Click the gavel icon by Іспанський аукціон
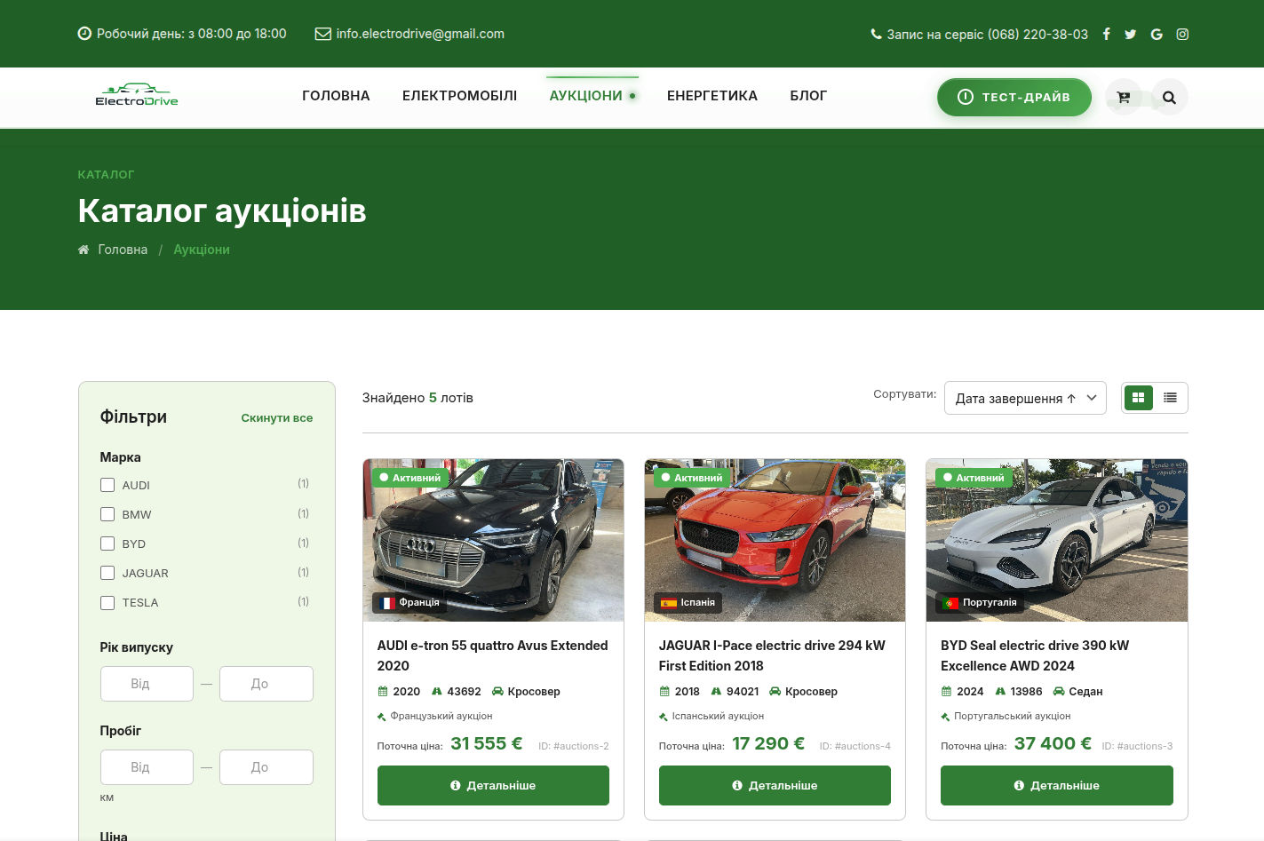The height and width of the screenshot is (841, 1264). (x=664, y=717)
